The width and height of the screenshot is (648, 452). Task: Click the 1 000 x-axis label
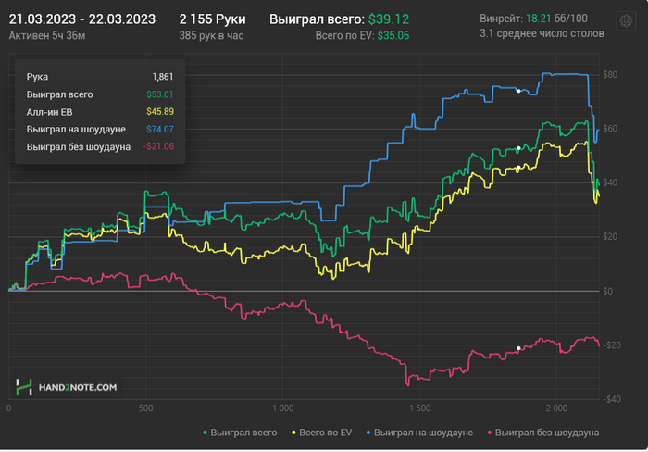point(282,408)
